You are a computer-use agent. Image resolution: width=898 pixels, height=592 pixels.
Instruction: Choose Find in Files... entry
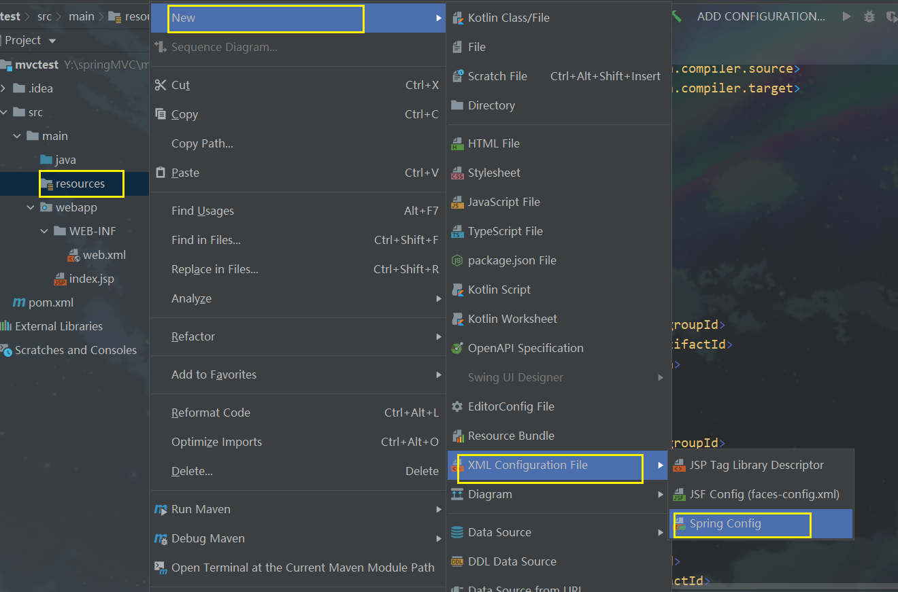coord(297,240)
